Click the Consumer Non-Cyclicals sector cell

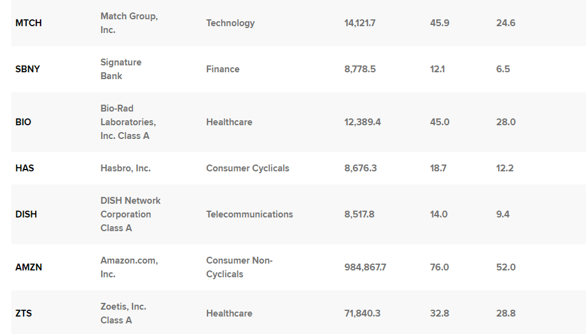tap(239, 267)
